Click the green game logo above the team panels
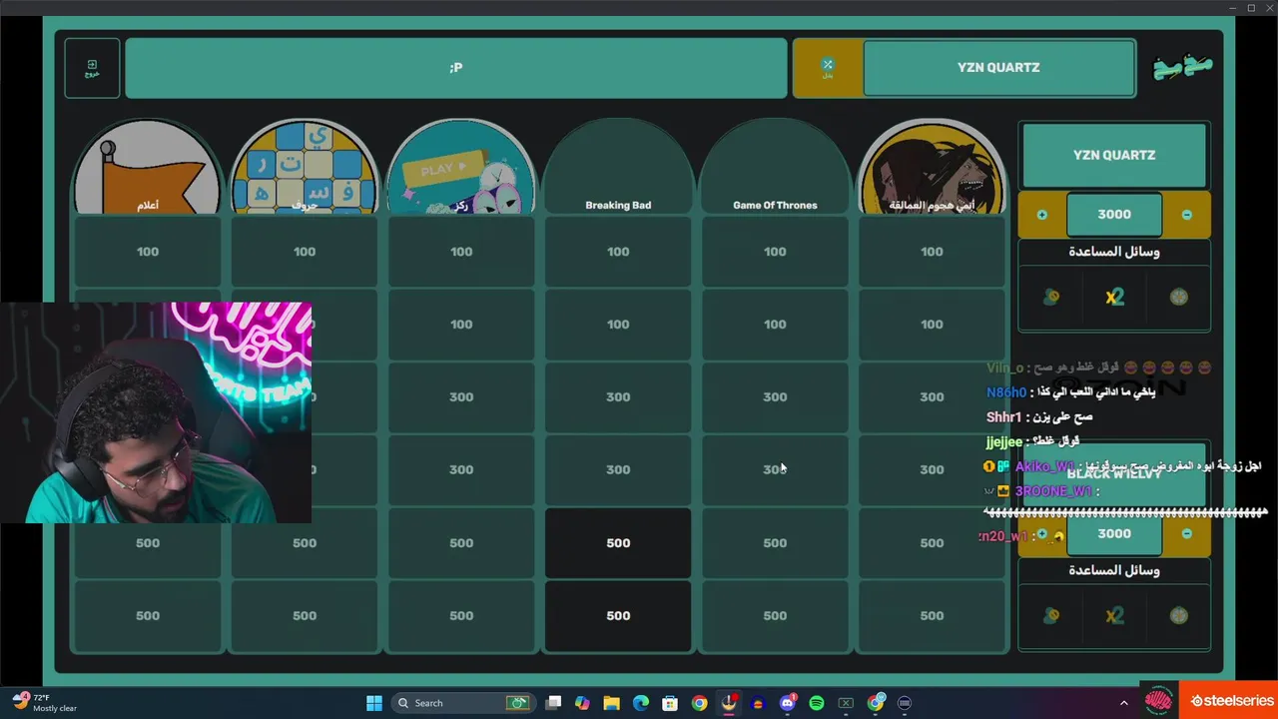Image resolution: width=1278 pixels, height=719 pixels. click(x=1183, y=68)
